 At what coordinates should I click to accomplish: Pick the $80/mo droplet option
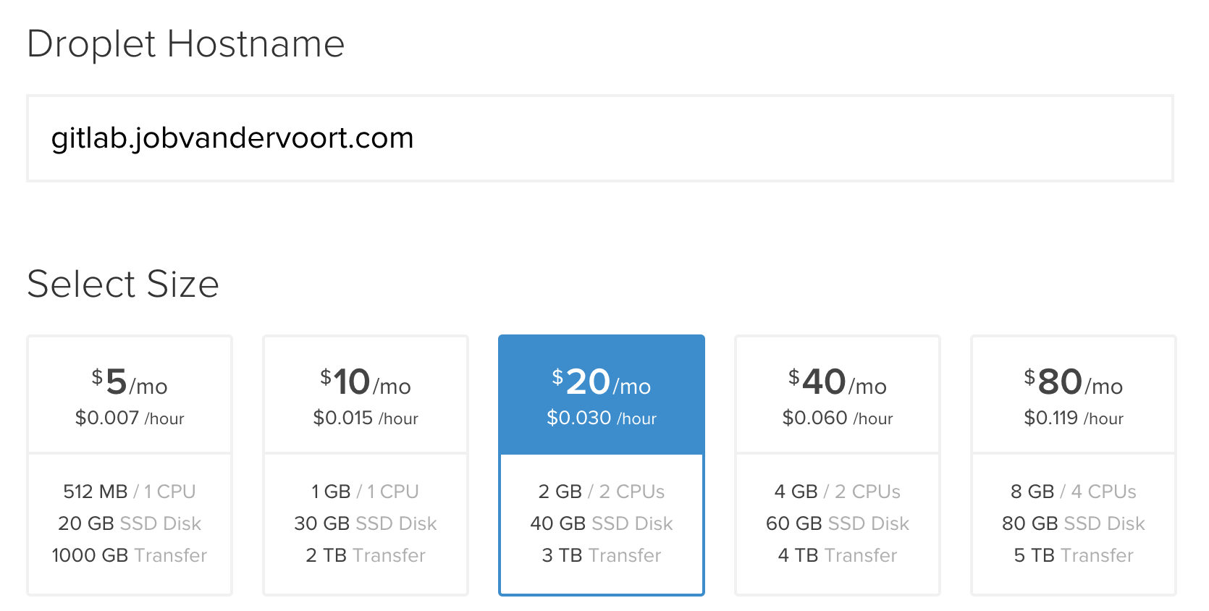(1073, 395)
